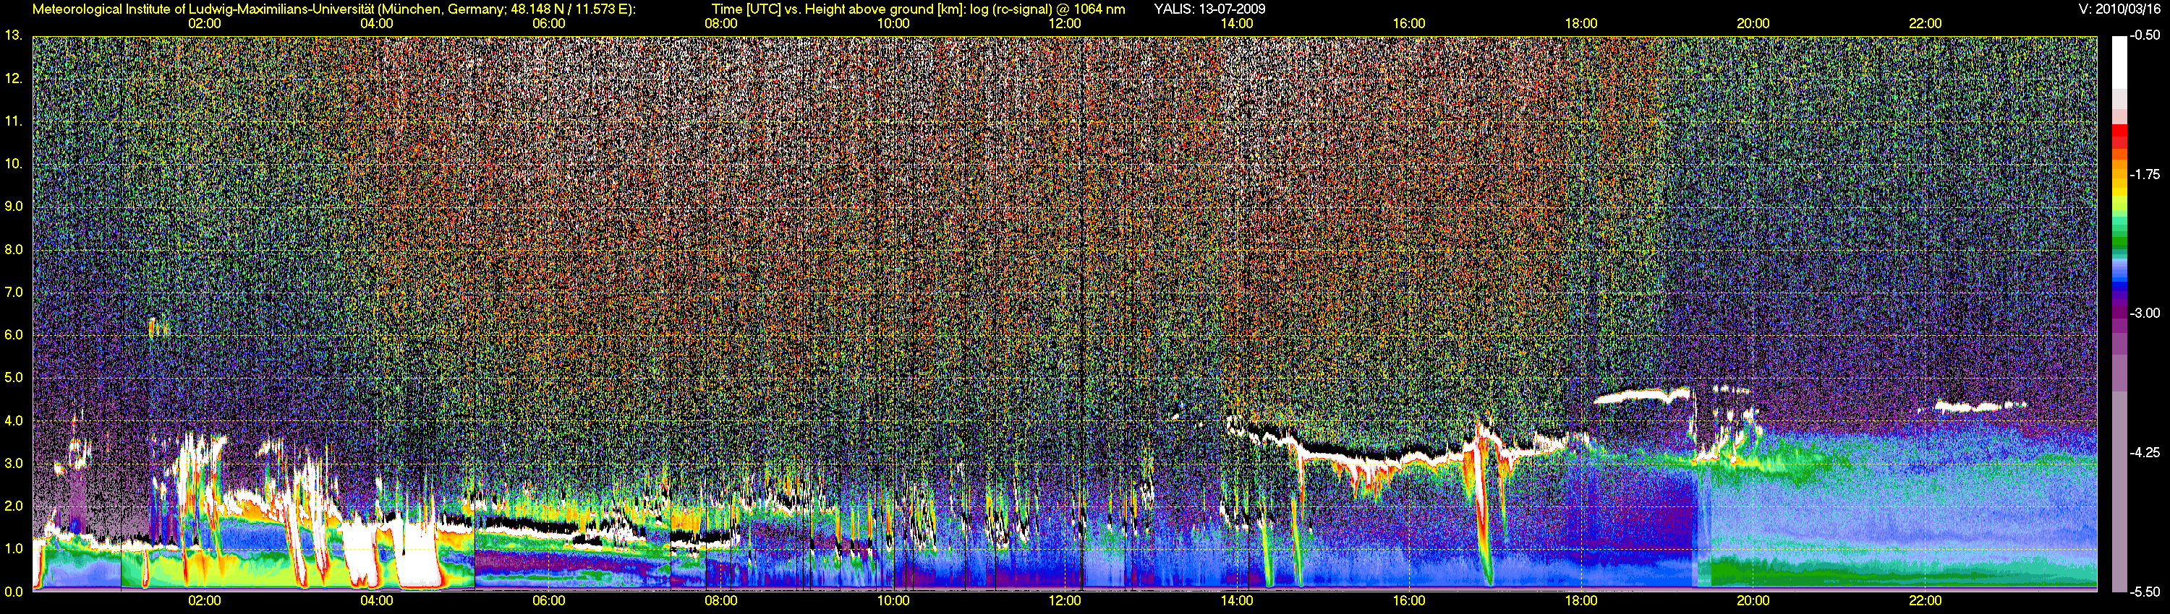Screen dimensions: 2170x614
Task: Click the '13.' height axis label
Action: (x=14, y=35)
